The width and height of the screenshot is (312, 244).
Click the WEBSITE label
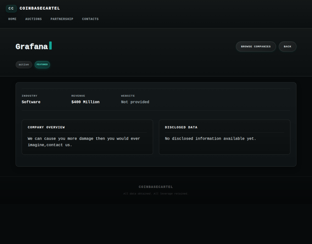128,96
